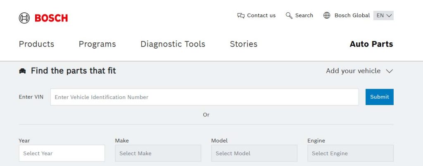Viewport: 423px width, 166px height.
Task: Click the Search magnifying glass icon
Action: point(289,16)
